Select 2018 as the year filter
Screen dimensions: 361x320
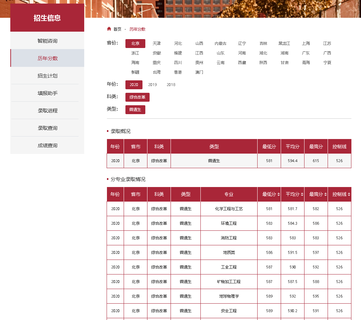[171, 85]
